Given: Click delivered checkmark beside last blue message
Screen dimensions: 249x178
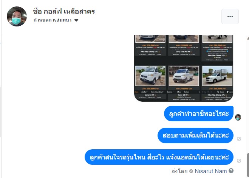Looking at the screenshot, I should click(x=239, y=161).
